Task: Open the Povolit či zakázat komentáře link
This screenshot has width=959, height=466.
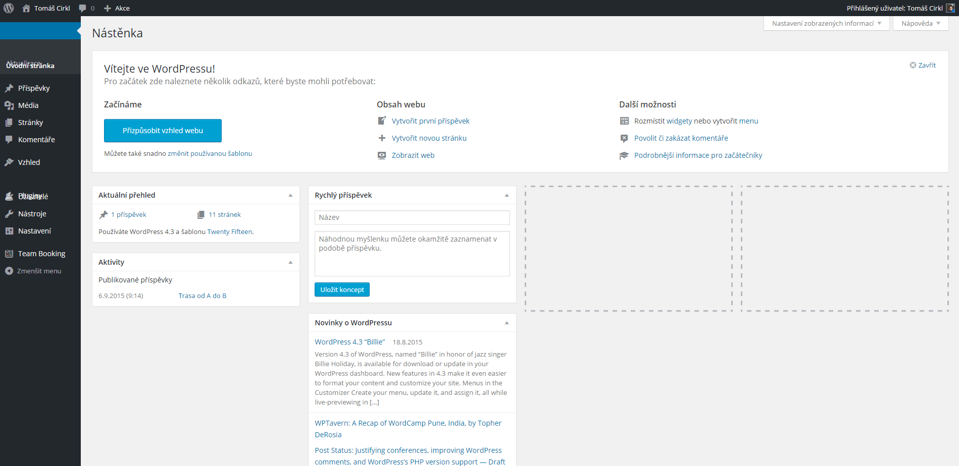Action: point(681,138)
